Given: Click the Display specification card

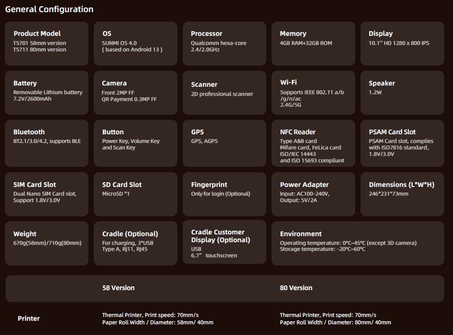Looking at the screenshot, I should tap(402, 44).
